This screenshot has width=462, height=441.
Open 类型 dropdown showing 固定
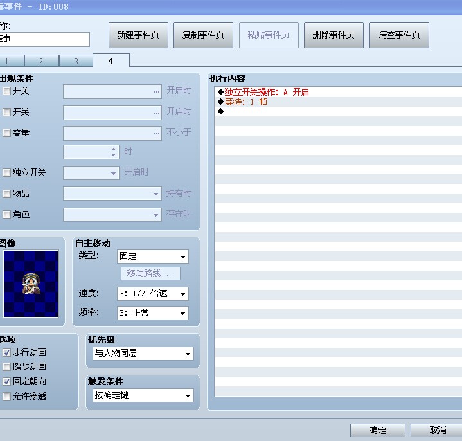pos(153,256)
